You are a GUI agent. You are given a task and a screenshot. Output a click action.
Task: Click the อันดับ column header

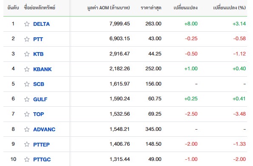coord(13,8)
